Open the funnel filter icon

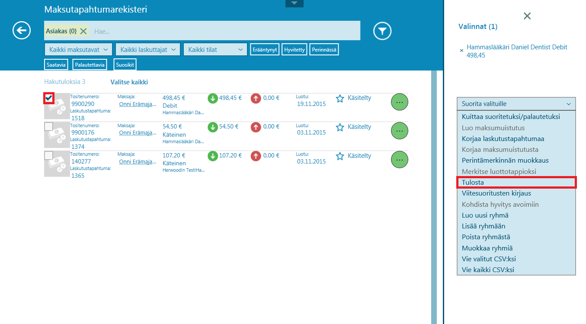[382, 31]
